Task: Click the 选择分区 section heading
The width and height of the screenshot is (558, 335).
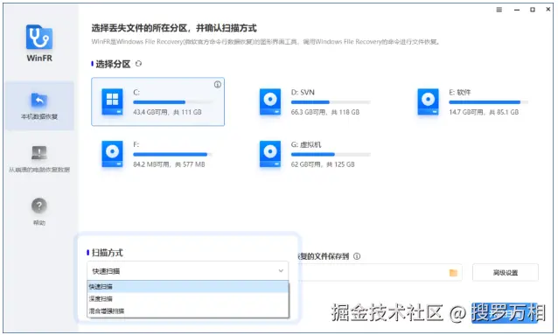Action: [113, 64]
